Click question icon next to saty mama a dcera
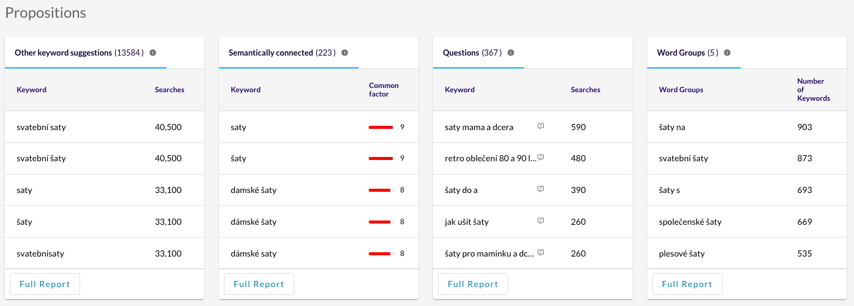This screenshot has height=306, width=854. point(541,126)
